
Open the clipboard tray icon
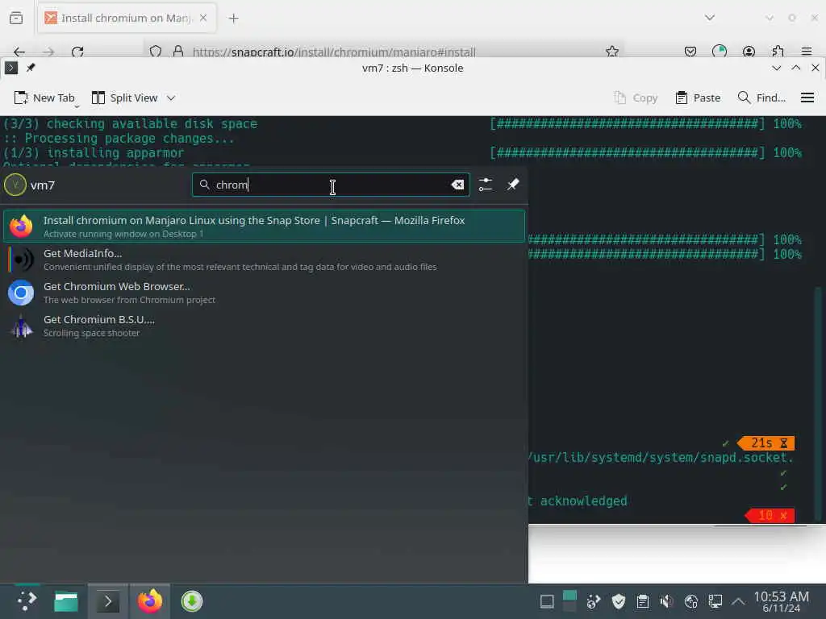[643, 601]
